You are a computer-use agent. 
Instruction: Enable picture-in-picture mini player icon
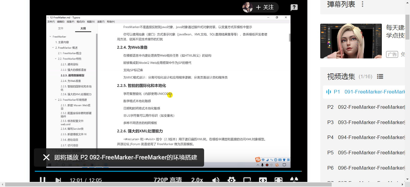coord(247,180)
